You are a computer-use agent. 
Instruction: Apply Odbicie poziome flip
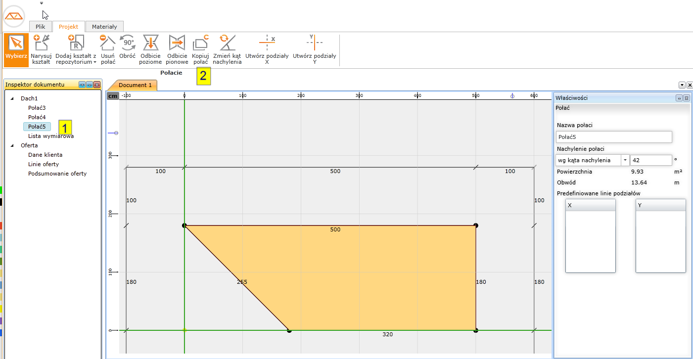click(x=150, y=50)
